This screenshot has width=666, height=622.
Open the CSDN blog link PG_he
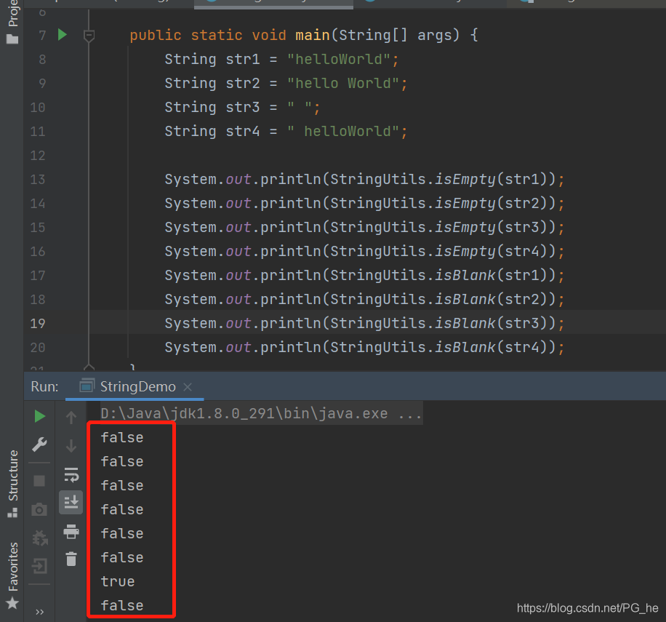[x=587, y=607]
